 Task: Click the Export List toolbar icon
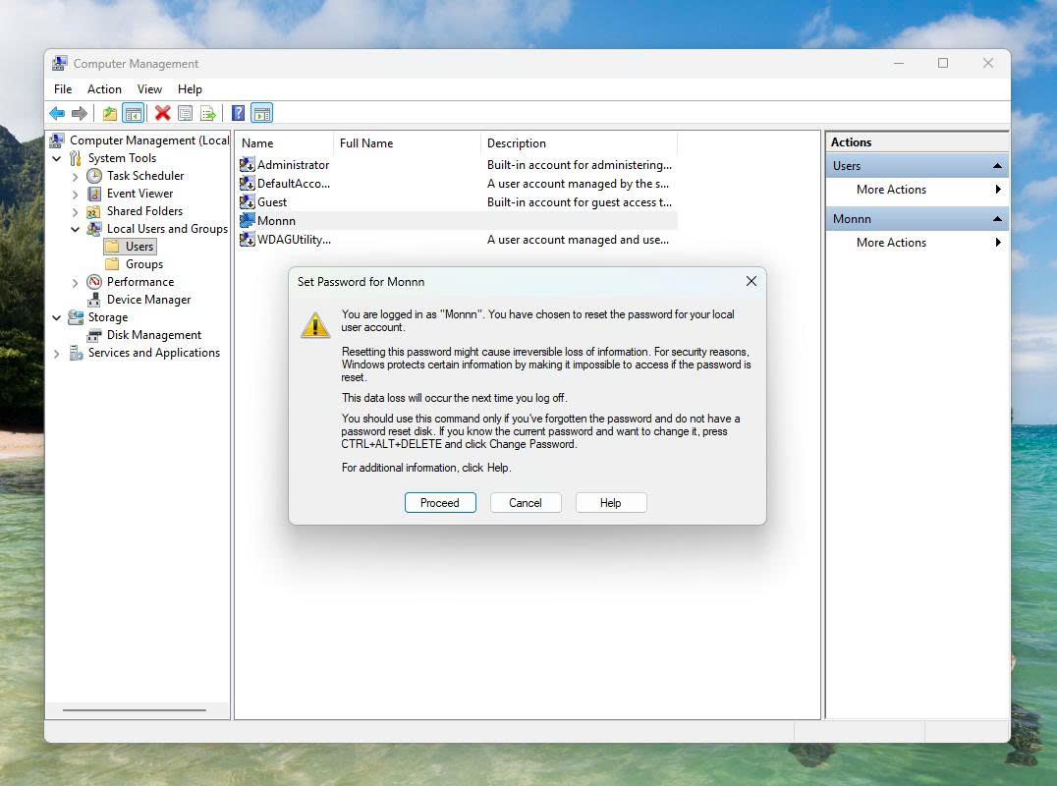coord(208,113)
